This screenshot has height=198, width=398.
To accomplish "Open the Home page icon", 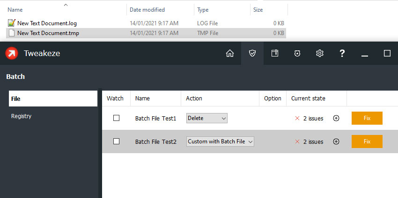I will coord(230,53).
